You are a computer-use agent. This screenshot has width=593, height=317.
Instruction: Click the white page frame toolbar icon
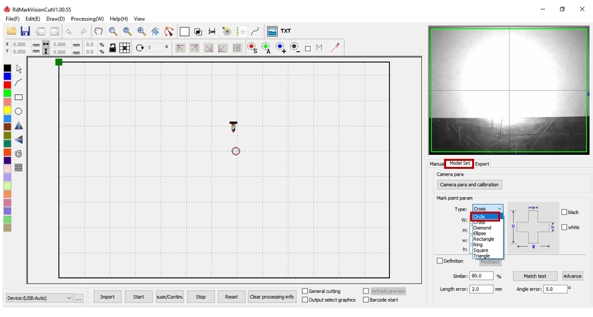(184, 31)
